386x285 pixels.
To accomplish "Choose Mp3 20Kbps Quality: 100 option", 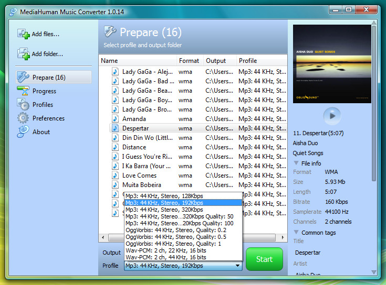I will pos(183,223).
